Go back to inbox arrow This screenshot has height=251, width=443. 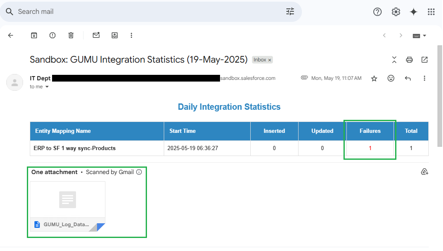(x=11, y=35)
